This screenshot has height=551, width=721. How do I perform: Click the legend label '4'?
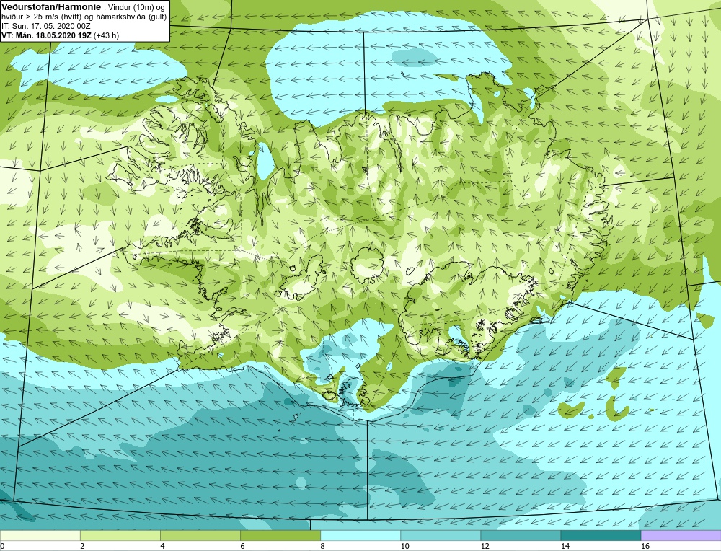pos(162,546)
